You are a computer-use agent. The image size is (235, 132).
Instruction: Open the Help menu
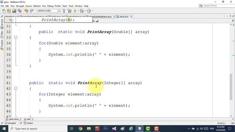86,6
